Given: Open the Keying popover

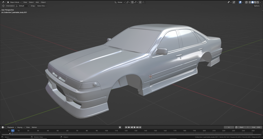Looking at the screenshot, I should coord(21,127).
